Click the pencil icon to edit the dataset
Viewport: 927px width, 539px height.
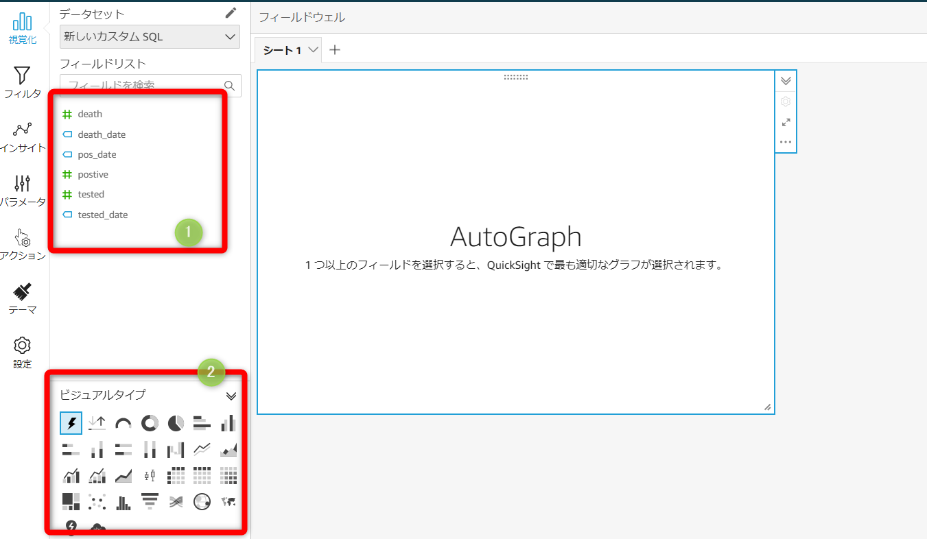(231, 13)
